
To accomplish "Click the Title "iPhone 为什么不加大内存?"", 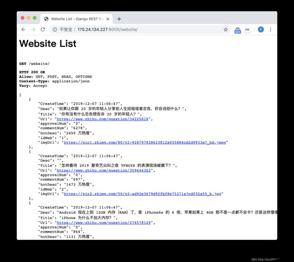I will click(x=87, y=218).
